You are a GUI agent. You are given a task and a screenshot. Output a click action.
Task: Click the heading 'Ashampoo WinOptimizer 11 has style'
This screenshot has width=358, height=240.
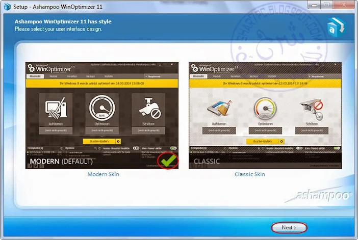click(63, 22)
